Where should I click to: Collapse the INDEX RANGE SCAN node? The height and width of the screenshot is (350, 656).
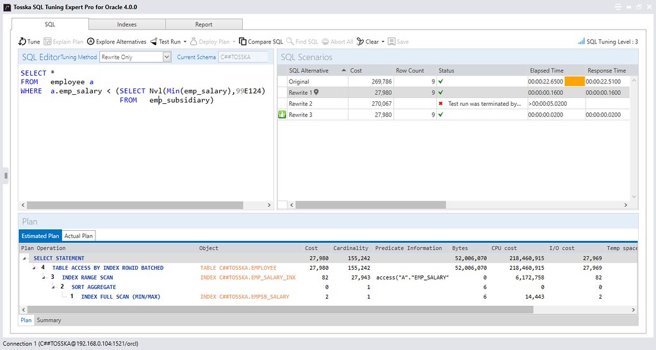pos(44,278)
